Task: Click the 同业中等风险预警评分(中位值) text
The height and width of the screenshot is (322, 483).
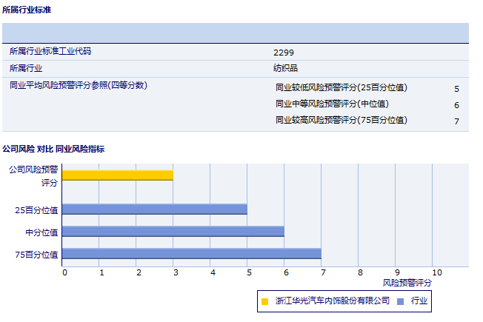Action: coord(332,104)
